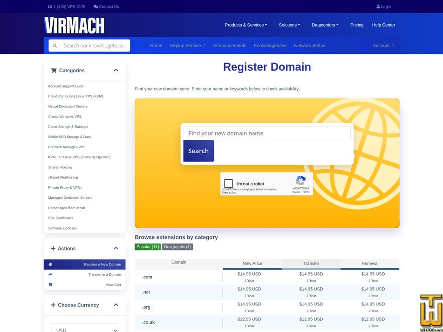443x332 pixels.
Task: Click the Find your new domain name field
Action: [x=267, y=133]
